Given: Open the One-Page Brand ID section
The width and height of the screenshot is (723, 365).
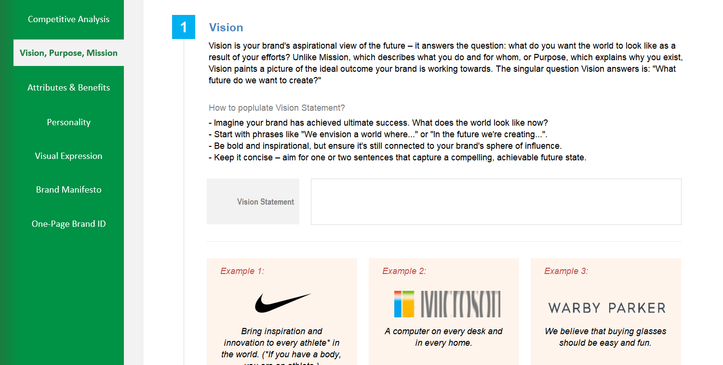Looking at the screenshot, I should [68, 223].
